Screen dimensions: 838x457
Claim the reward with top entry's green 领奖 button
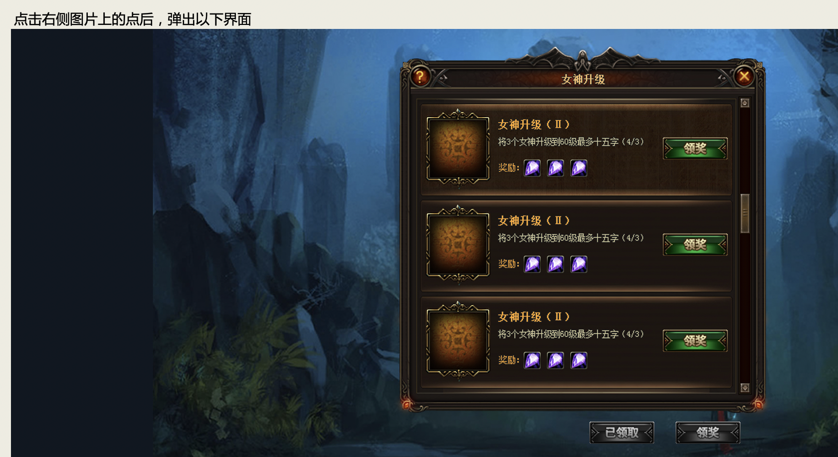(x=695, y=149)
